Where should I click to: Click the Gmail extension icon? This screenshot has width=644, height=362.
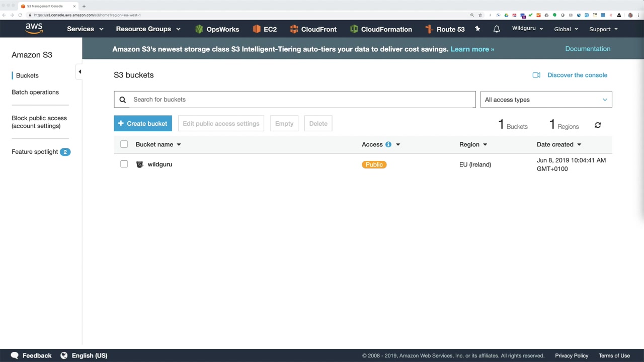pyautogui.click(x=514, y=15)
